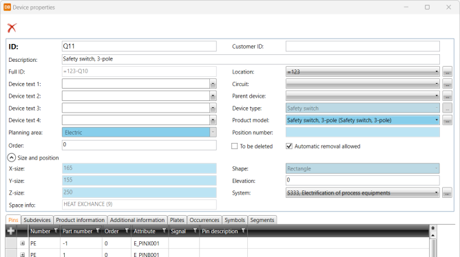Viewport: 460px width, 257px height.
Task: Check the To be deleted checkbox
Action: [x=234, y=146]
